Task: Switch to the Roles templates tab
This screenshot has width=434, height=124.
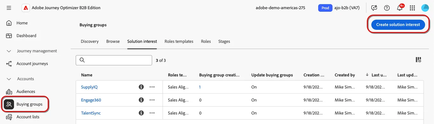Action: [x=179, y=42]
